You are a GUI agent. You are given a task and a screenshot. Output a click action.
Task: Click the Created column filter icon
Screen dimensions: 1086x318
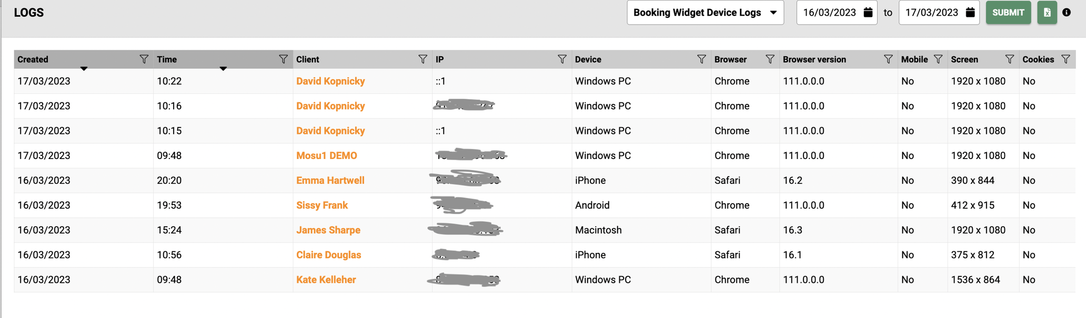click(144, 59)
